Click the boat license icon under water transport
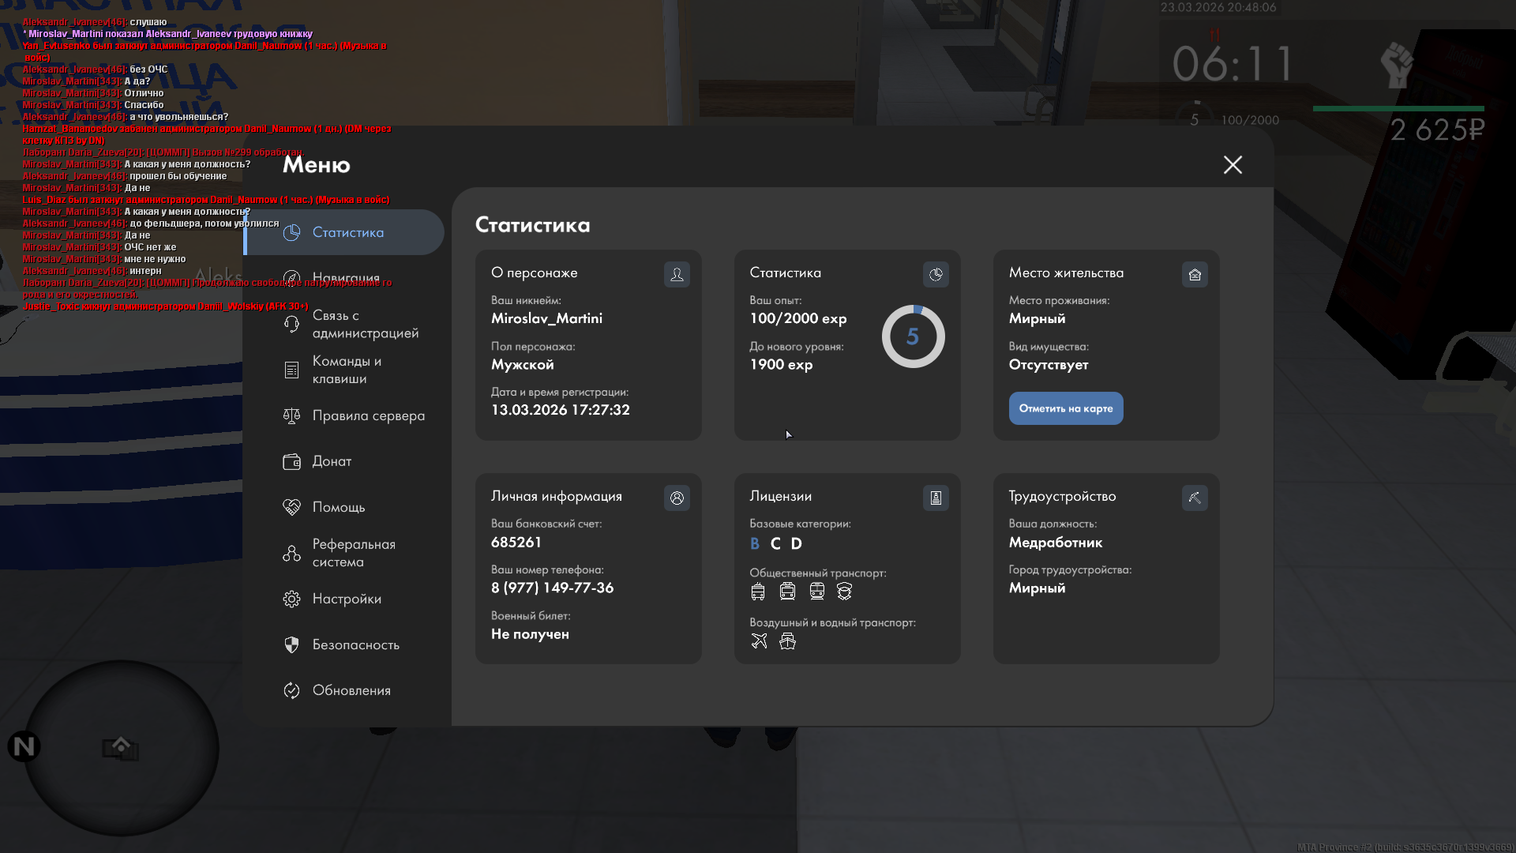This screenshot has height=853, width=1516. point(787,641)
